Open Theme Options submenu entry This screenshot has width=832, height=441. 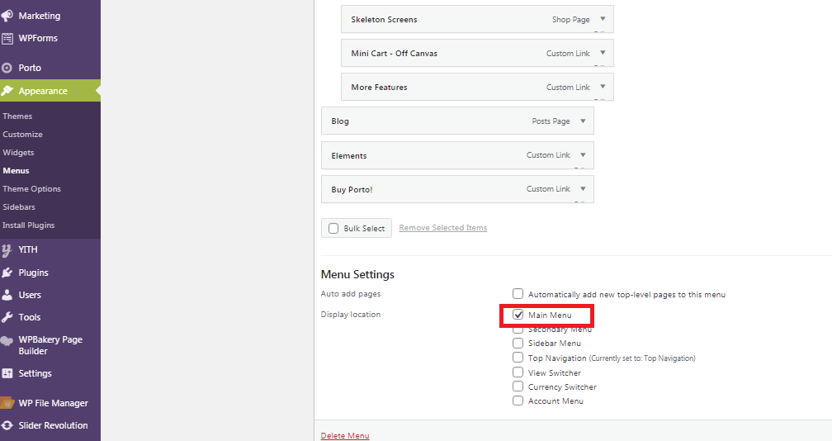tap(32, 189)
